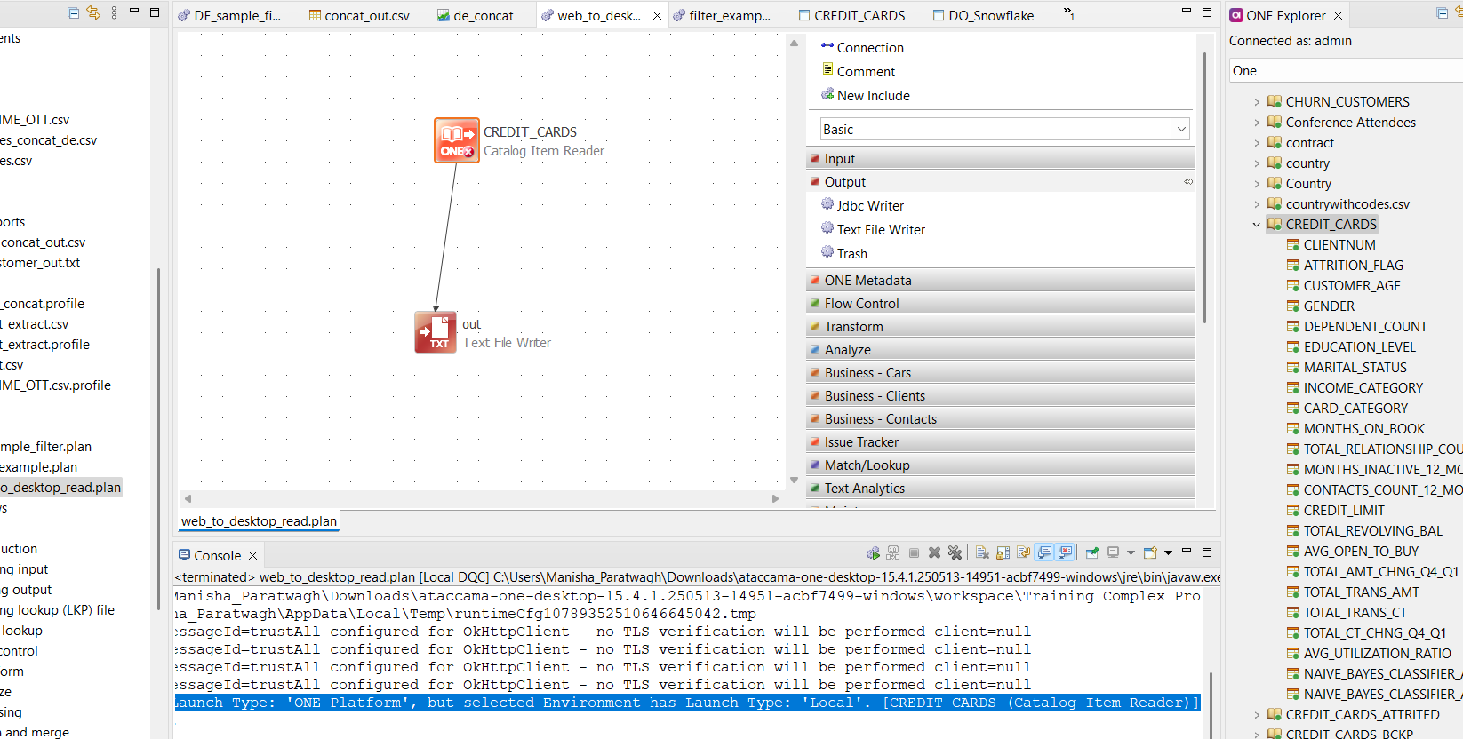
Task: Remove all terminated launches in Console
Action: pyautogui.click(x=955, y=552)
